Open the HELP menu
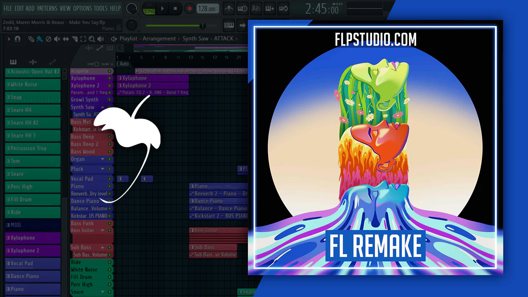The width and height of the screenshot is (528, 297). (115, 8)
